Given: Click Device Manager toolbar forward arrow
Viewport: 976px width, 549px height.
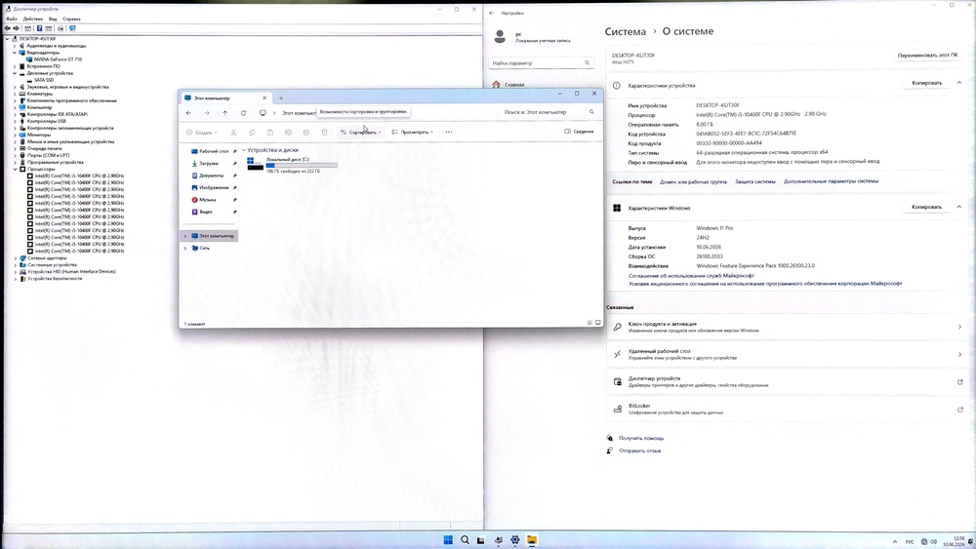Looking at the screenshot, I should (17, 28).
